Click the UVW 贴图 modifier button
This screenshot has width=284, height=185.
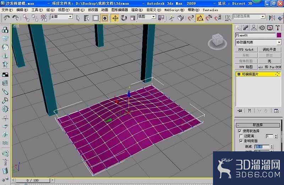(246, 67)
